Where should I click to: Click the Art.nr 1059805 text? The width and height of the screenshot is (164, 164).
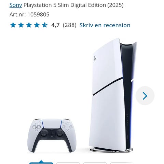[x=29, y=15]
